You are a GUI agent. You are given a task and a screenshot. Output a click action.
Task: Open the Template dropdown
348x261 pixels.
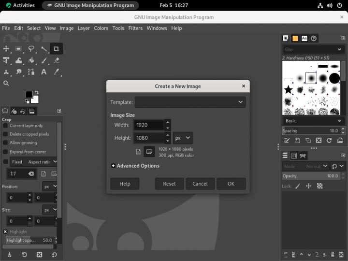[x=190, y=102]
